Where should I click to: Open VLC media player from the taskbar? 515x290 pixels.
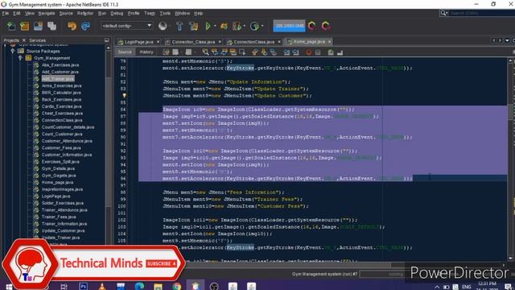(102, 287)
